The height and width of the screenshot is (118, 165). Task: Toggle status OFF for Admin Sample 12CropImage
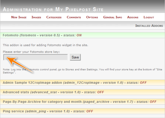[143, 83]
